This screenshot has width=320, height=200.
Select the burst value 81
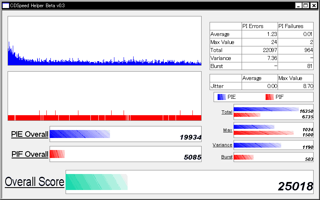tap(310, 66)
